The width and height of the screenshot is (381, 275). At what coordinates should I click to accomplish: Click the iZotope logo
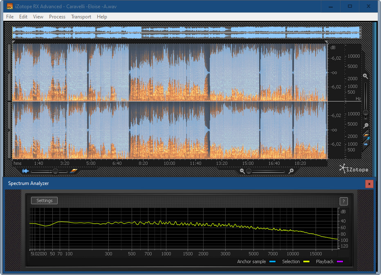click(x=353, y=169)
